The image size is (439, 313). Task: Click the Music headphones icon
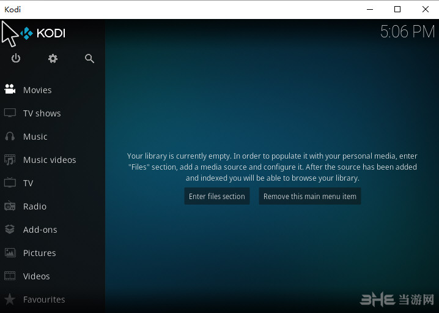point(10,136)
